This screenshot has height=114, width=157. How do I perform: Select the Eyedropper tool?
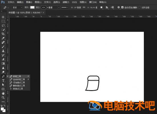[3, 38]
